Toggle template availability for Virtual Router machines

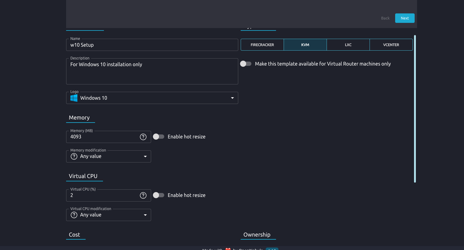[246, 64]
